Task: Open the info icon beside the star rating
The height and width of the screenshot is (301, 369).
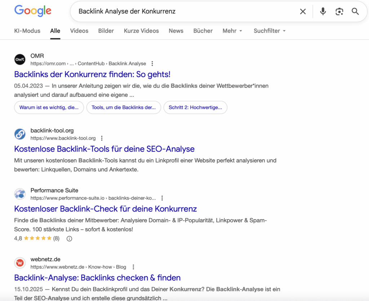Action: pyautogui.click(x=69, y=238)
